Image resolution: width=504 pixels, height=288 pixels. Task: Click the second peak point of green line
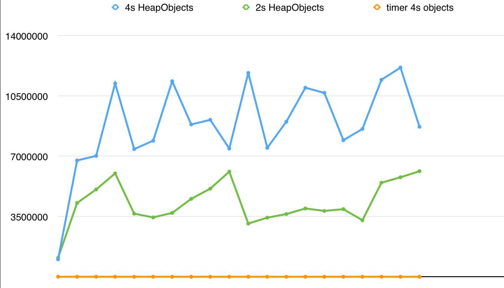[x=229, y=172]
